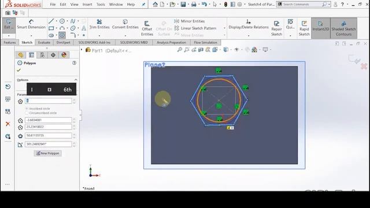
Task: Activate the Smart Dimension tool
Action: pyautogui.click(x=31, y=24)
